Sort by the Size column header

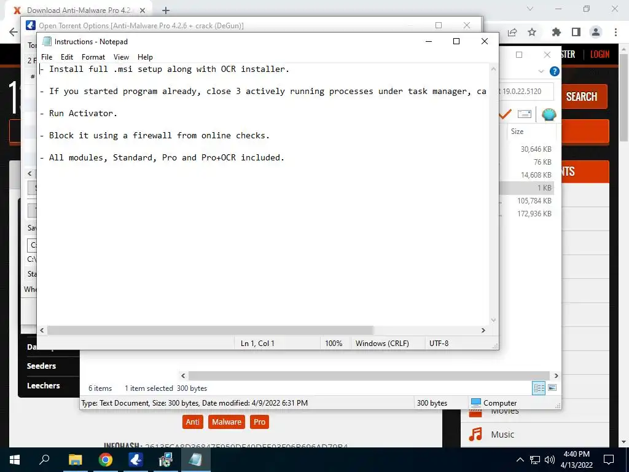tap(531, 132)
